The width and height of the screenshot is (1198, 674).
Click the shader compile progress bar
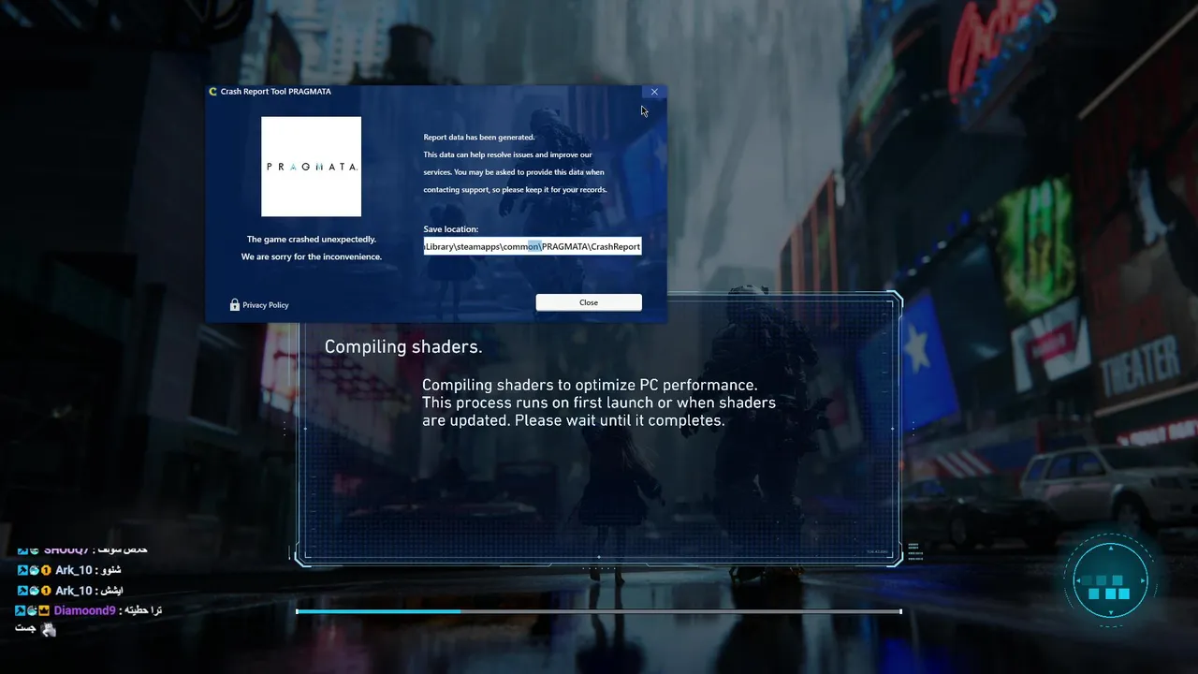(599, 611)
